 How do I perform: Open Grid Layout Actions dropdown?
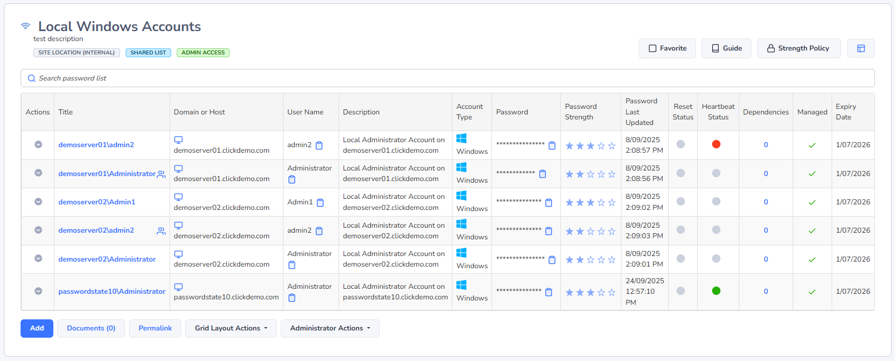tap(231, 328)
